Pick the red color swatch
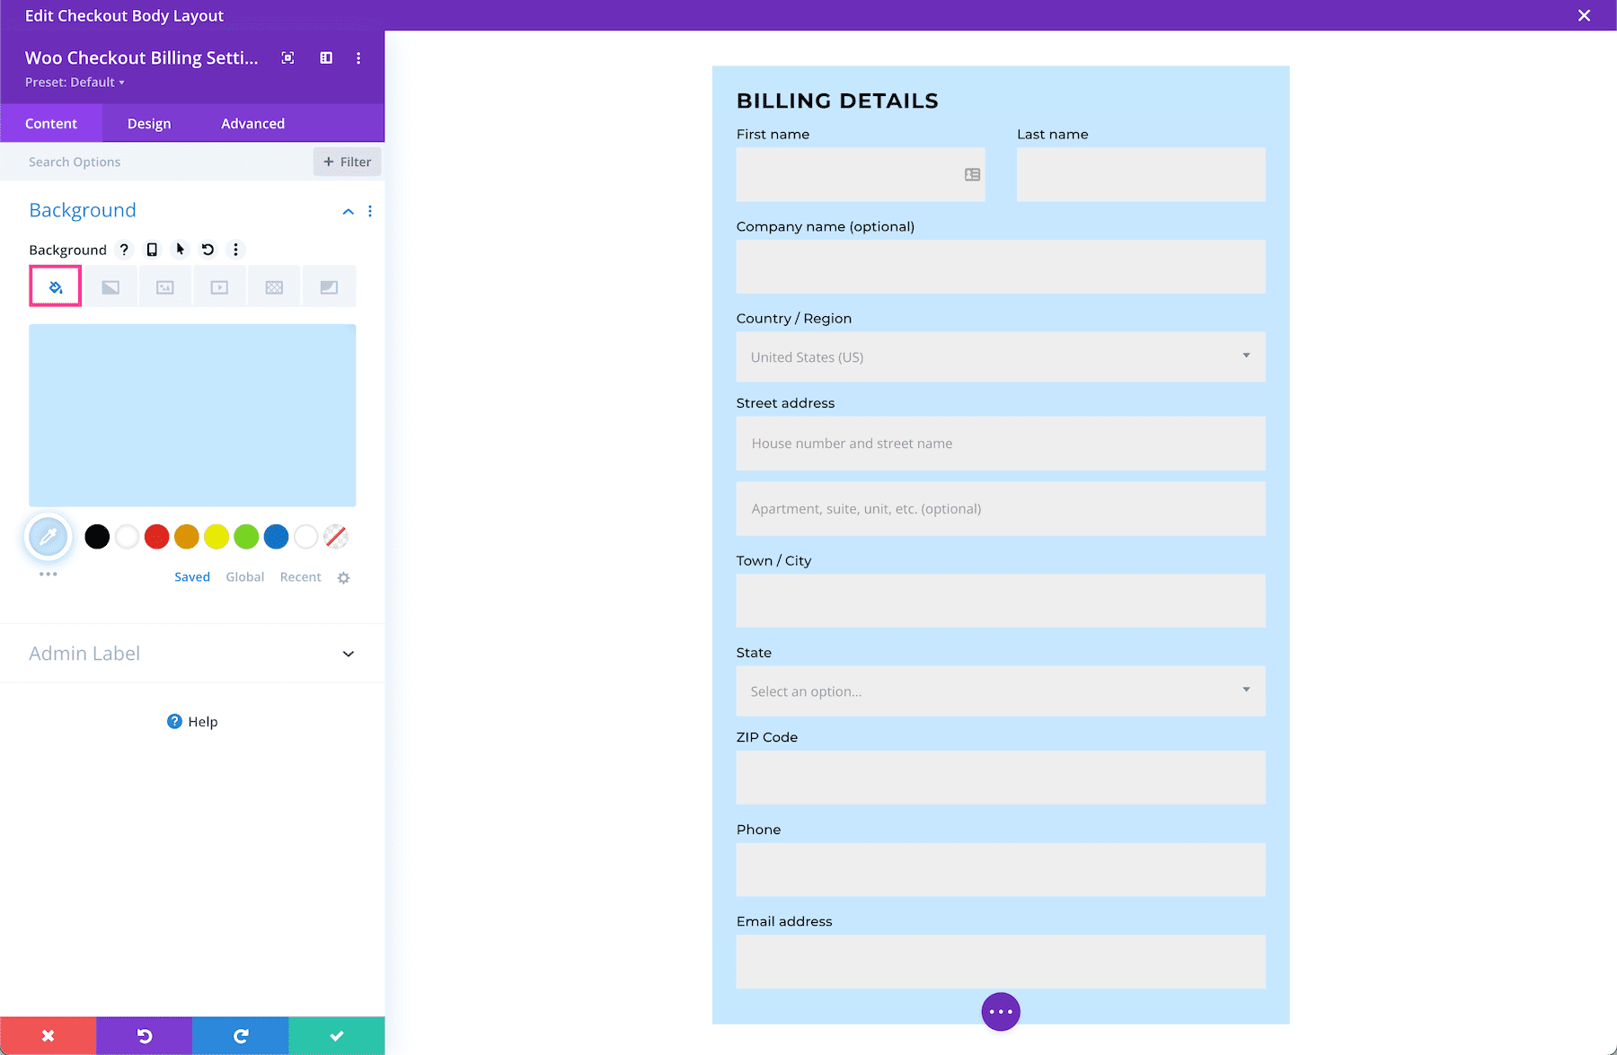This screenshot has width=1617, height=1055. 156,536
